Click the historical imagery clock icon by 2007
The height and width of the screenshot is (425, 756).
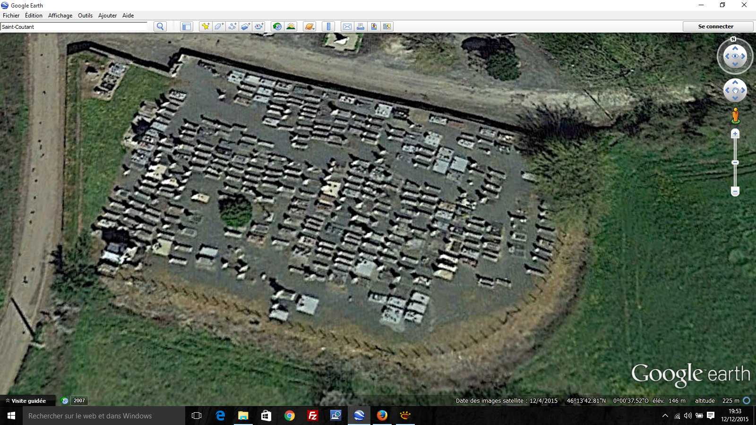[65, 400]
